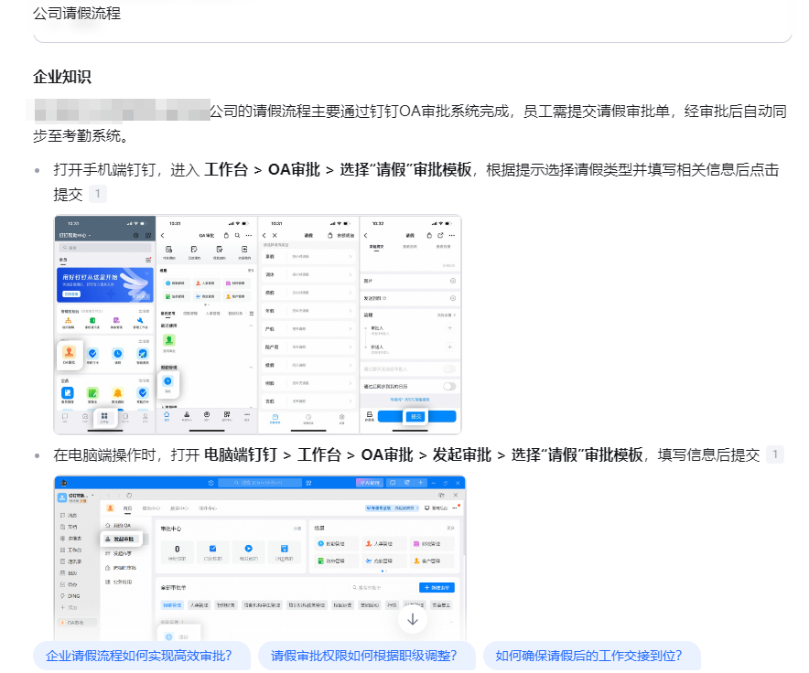809x673 pixels.
Task: Click suggested question 企业请假流程如何实现高效审批？
Action: [140, 656]
